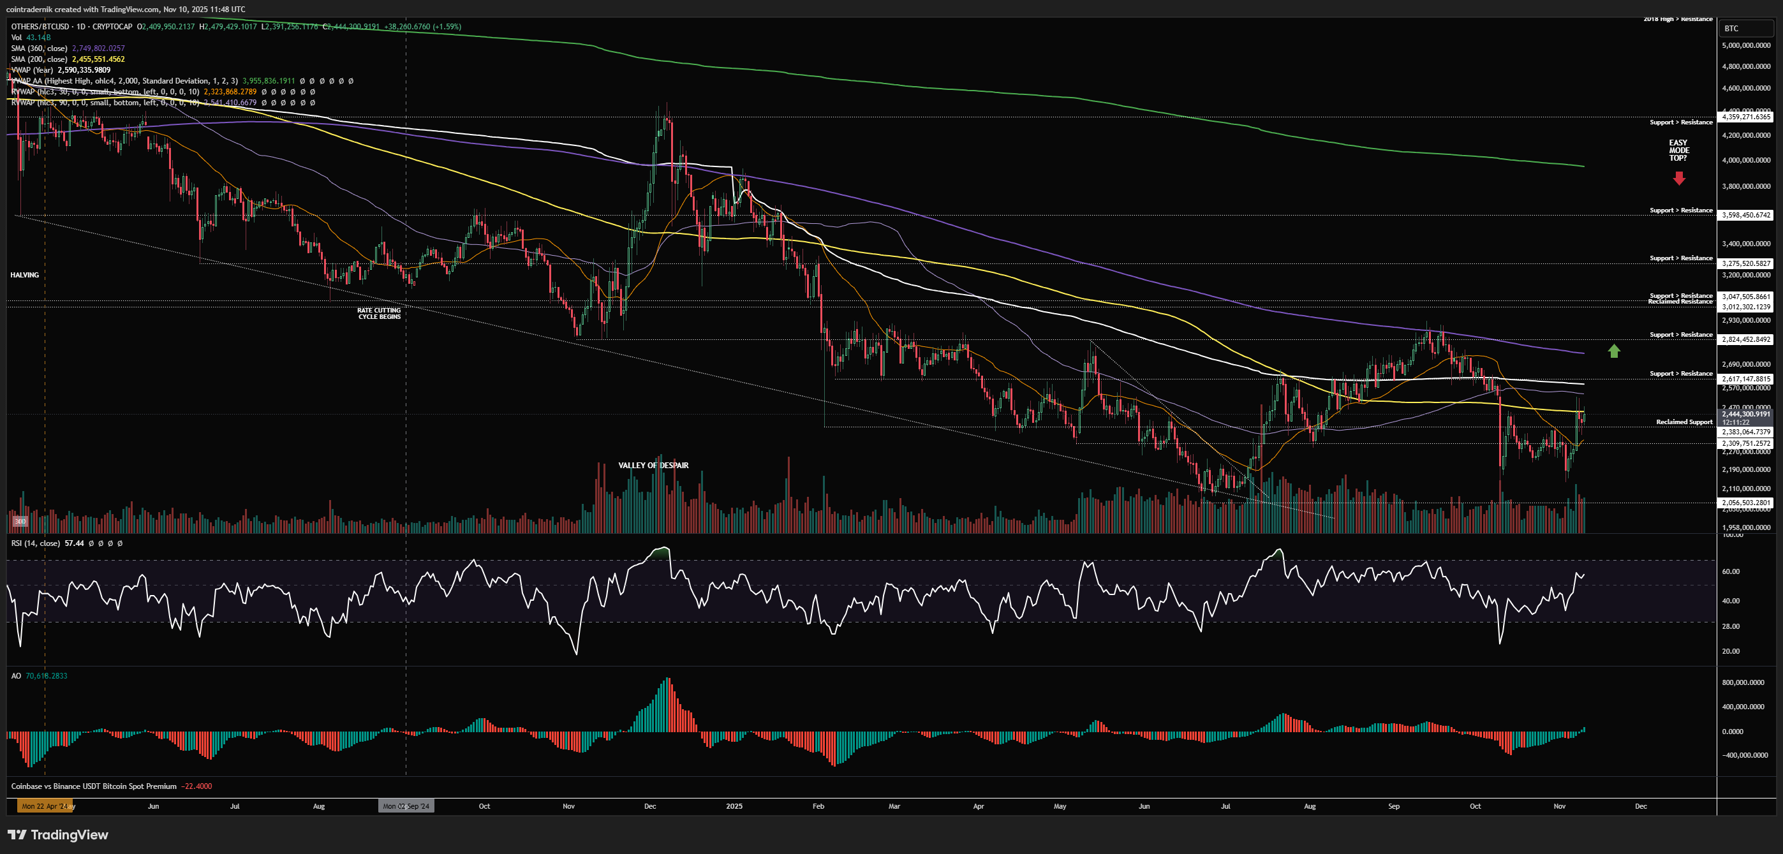Click the 4,359,271.6365 price level label
1783x854 pixels.
[x=1745, y=117]
